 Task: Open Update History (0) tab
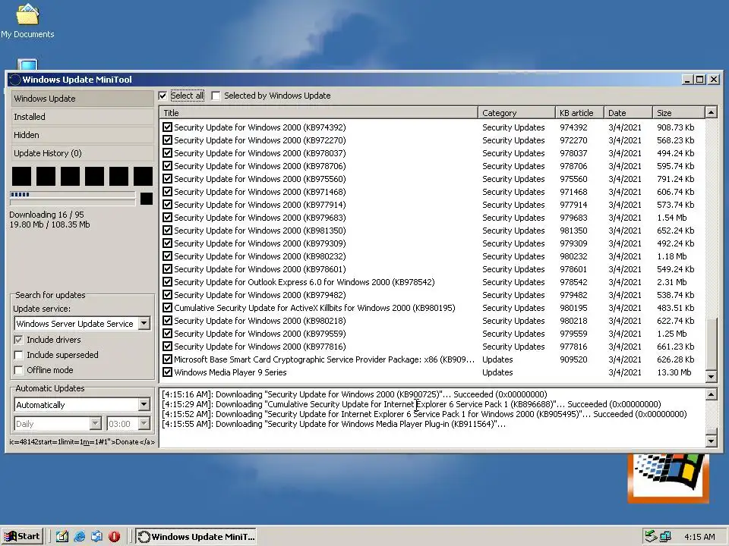click(x=82, y=153)
